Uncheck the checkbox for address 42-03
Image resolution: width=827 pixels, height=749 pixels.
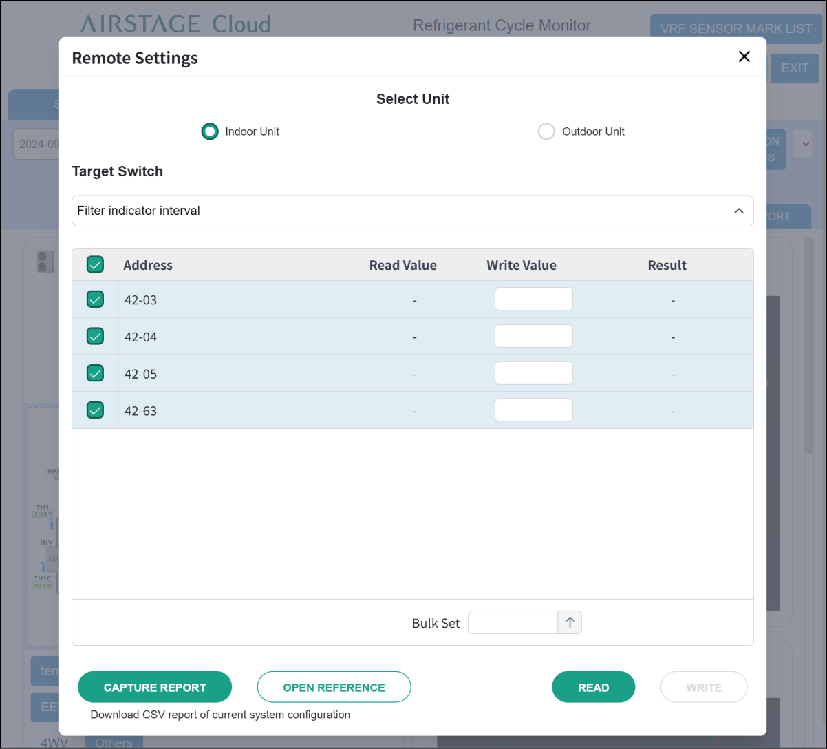click(95, 299)
